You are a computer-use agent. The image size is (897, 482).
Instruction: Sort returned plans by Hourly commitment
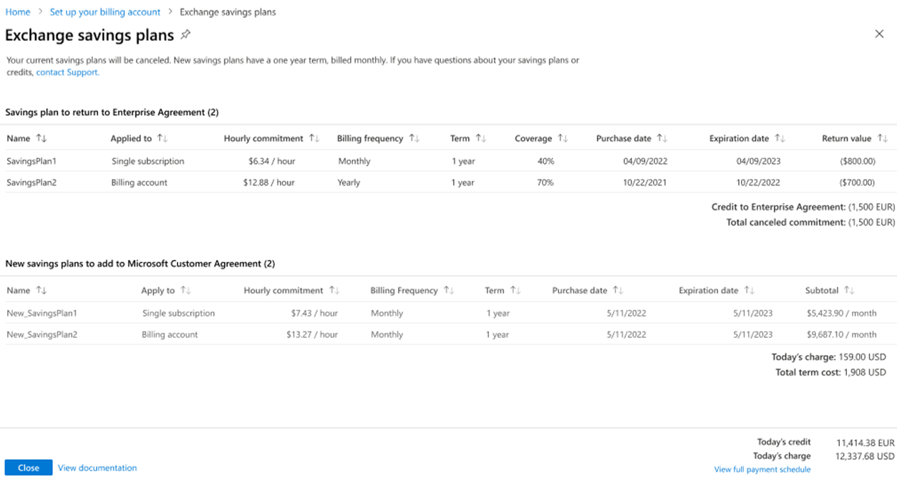click(x=314, y=138)
